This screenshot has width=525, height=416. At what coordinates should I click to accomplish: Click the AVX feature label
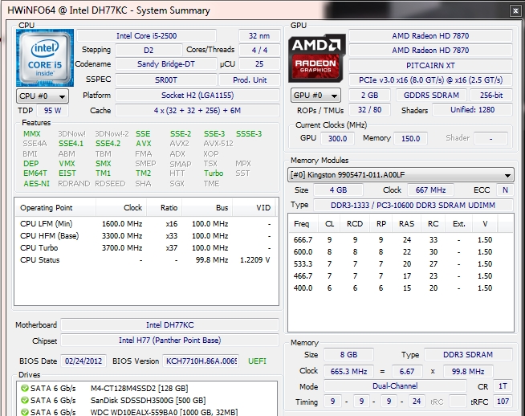coord(144,144)
